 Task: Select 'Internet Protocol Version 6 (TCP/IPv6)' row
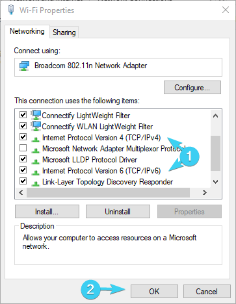point(101,171)
